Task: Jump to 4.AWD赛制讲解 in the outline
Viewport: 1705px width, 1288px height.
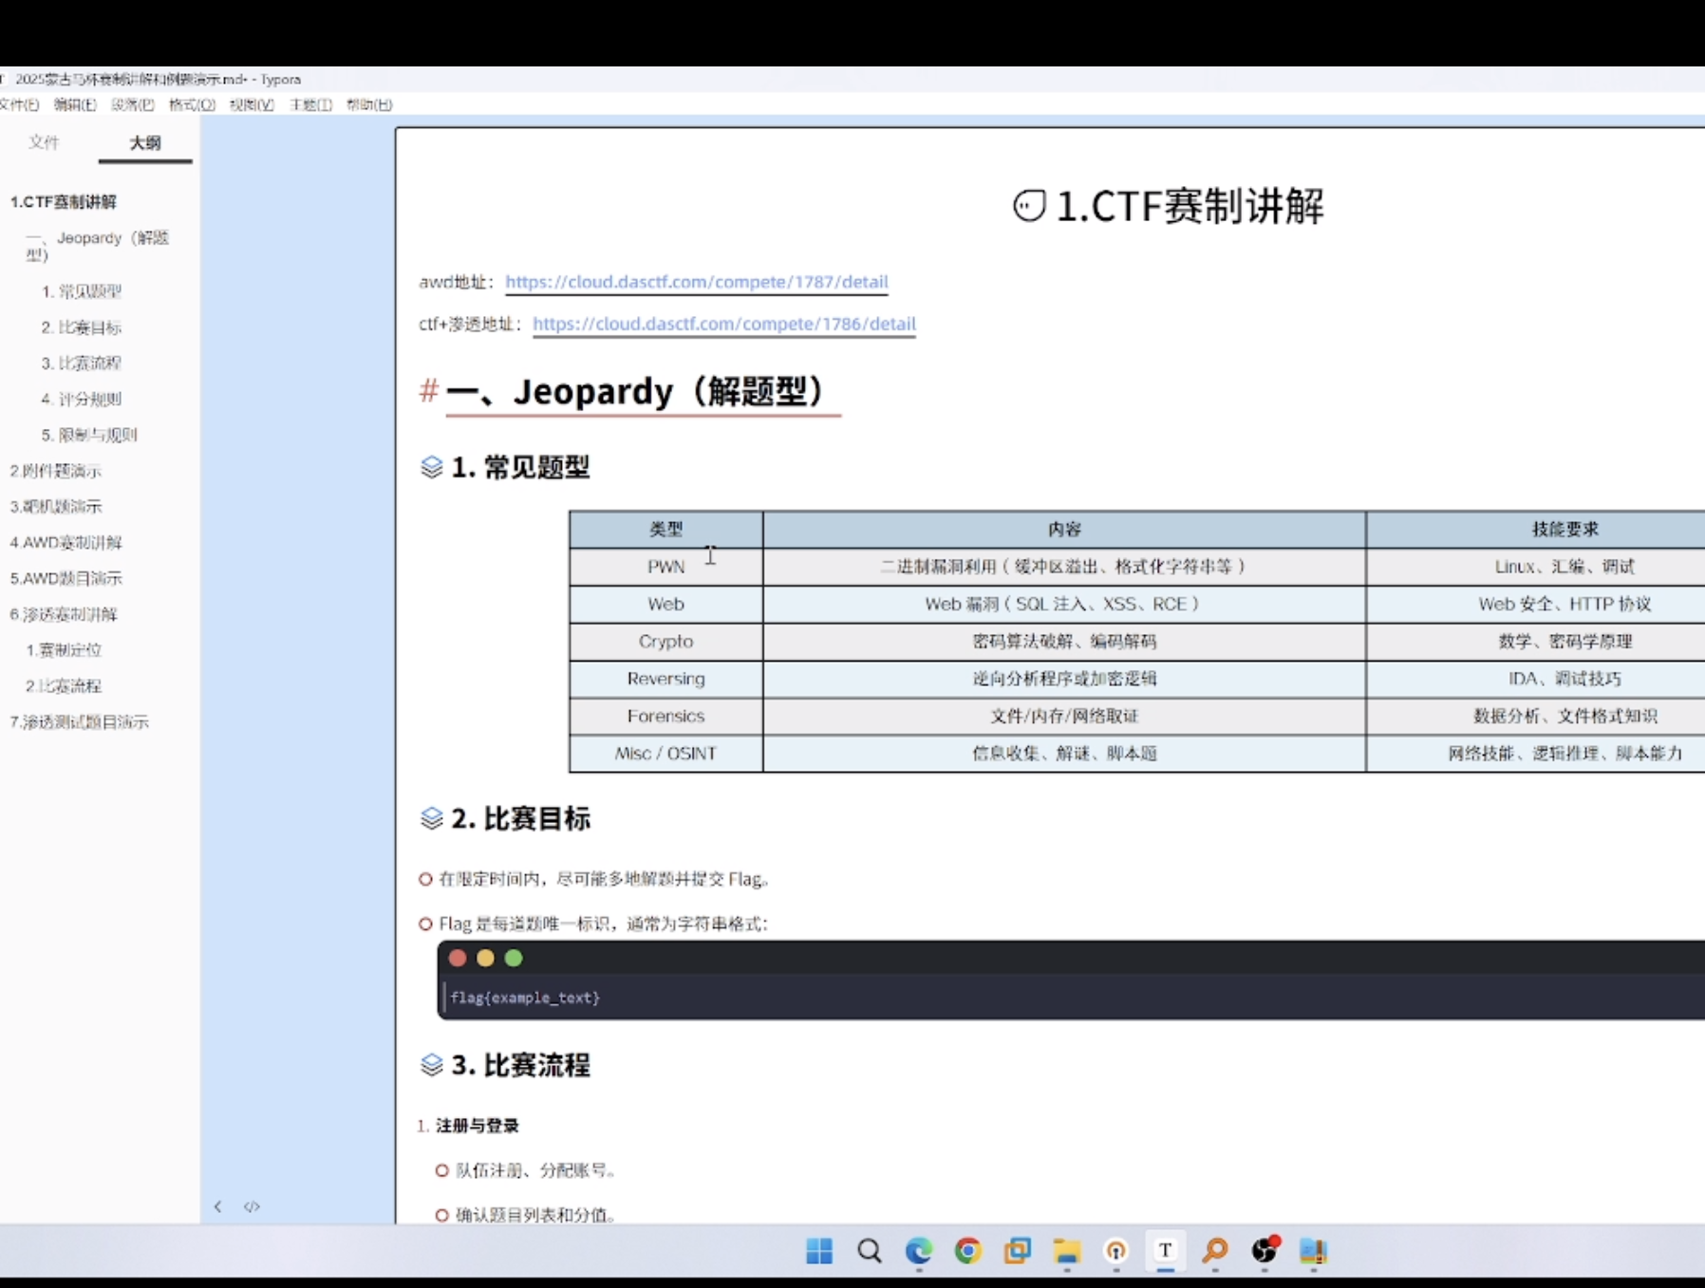Action: pyautogui.click(x=66, y=542)
